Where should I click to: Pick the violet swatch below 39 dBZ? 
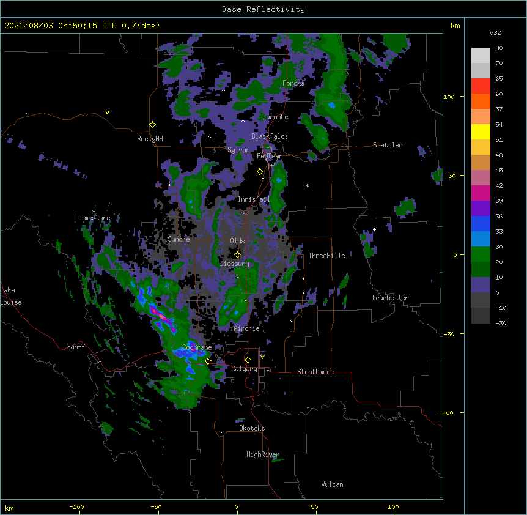pyautogui.click(x=481, y=209)
